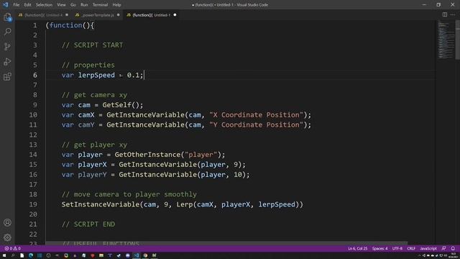This screenshot has width=460, height=259.
Task: Open the errors and warnings problems indicator
Action: pyautogui.click(x=12, y=248)
